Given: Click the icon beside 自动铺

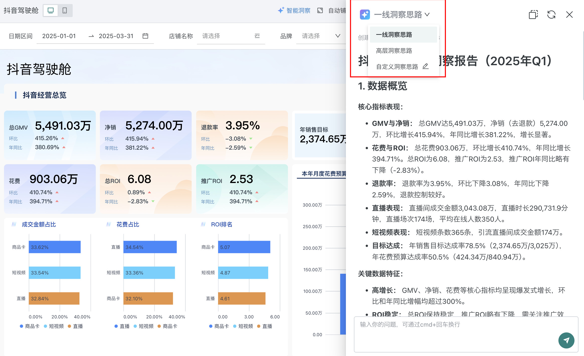Looking at the screenshot, I should (320, 11).
